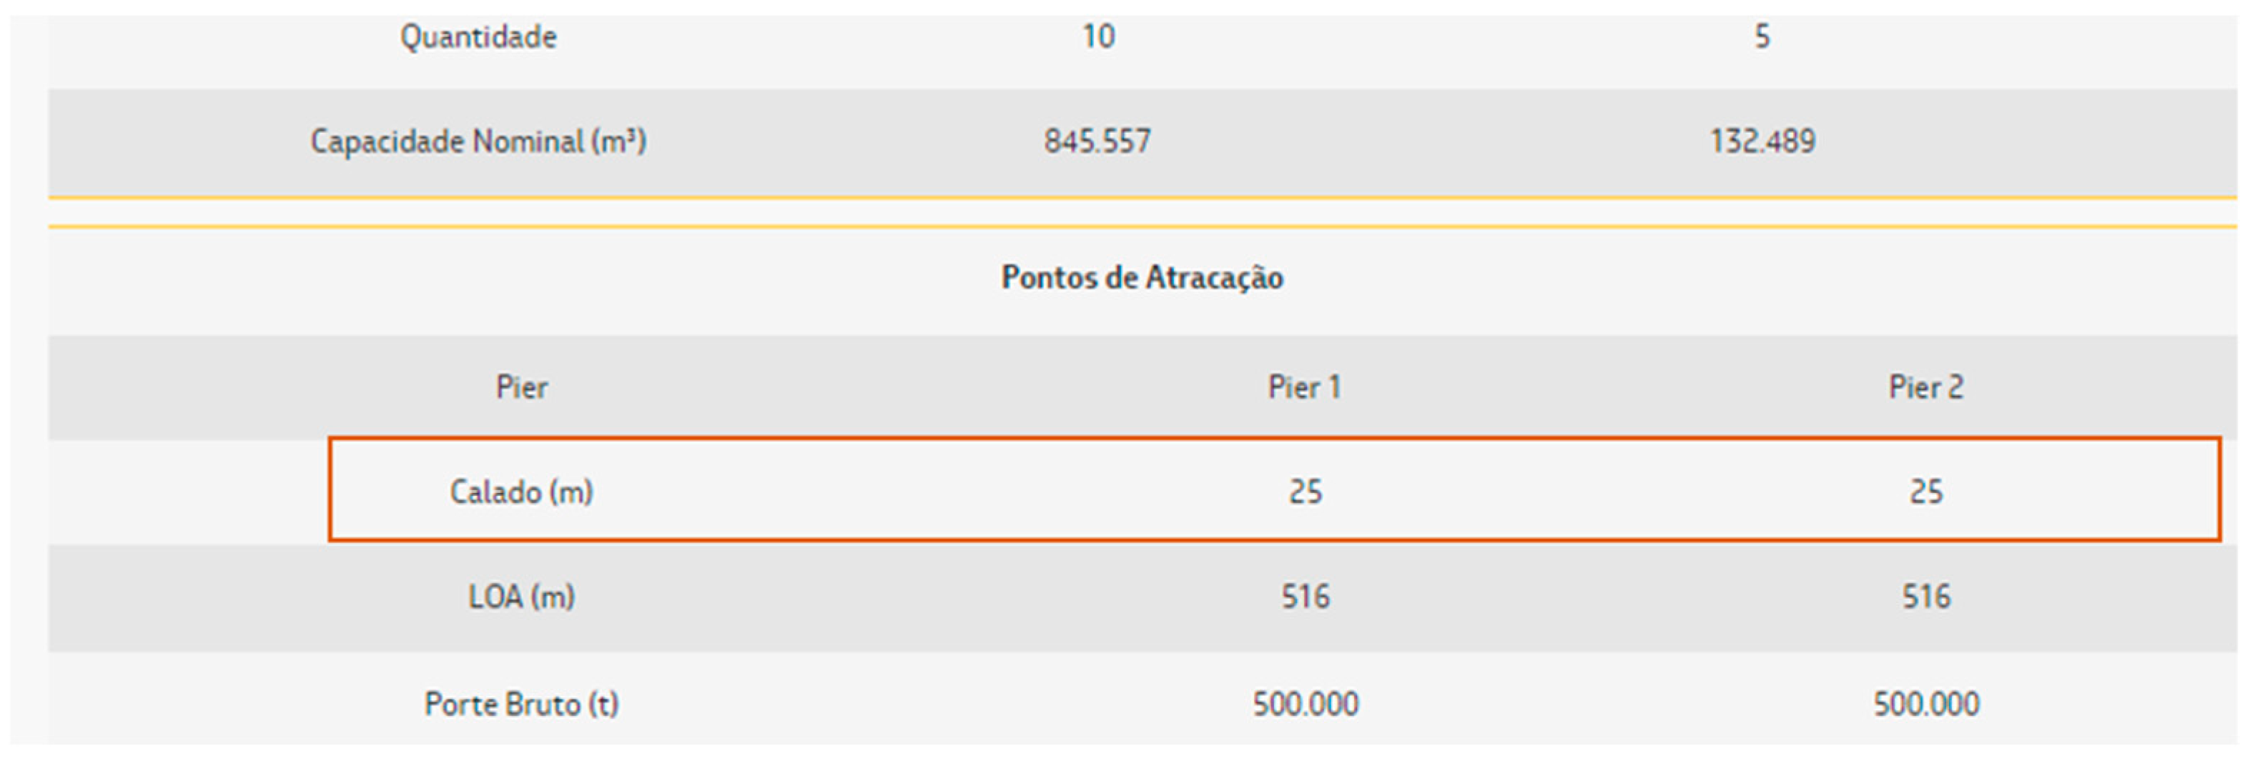Image resolution: width=2255 pixels, height=766 pixels.
Task: Select the Quantidade value 10
Action: coord(1097,36)
